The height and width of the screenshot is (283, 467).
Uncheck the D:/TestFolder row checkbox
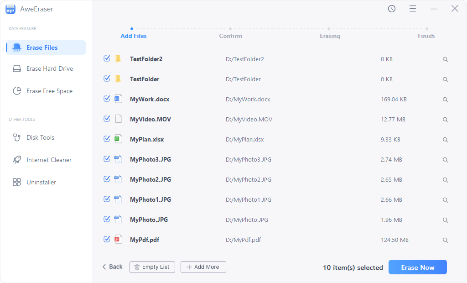pyautogui.click(x=107, y=79)
